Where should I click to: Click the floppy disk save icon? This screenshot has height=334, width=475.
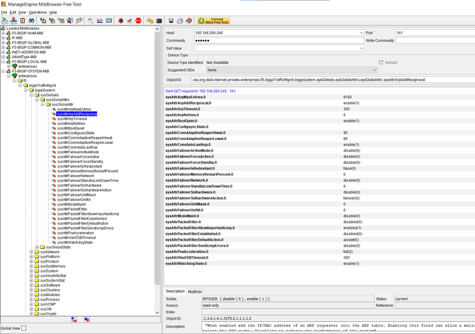click(x=171, y=20)
